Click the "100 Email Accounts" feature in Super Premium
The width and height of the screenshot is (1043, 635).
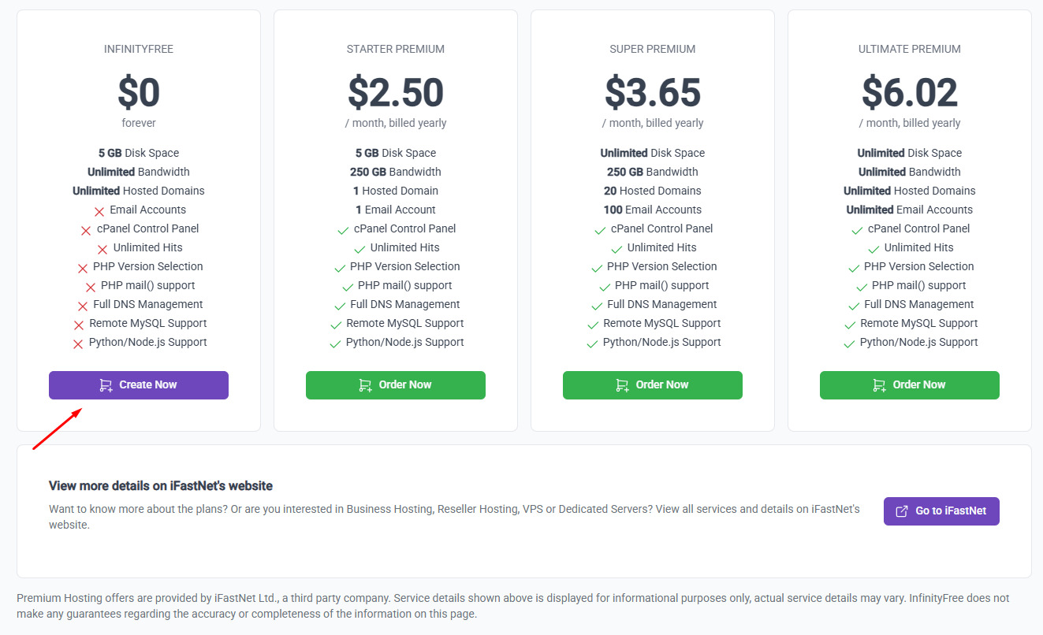[653, 210]
